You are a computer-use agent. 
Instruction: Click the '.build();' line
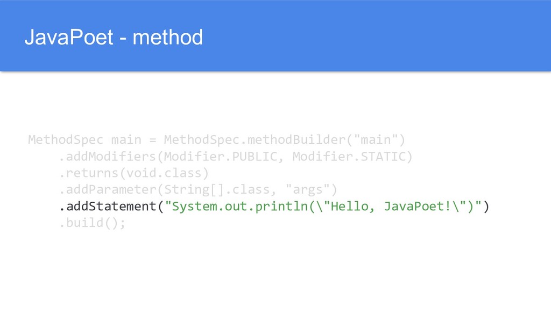(92, 223)
